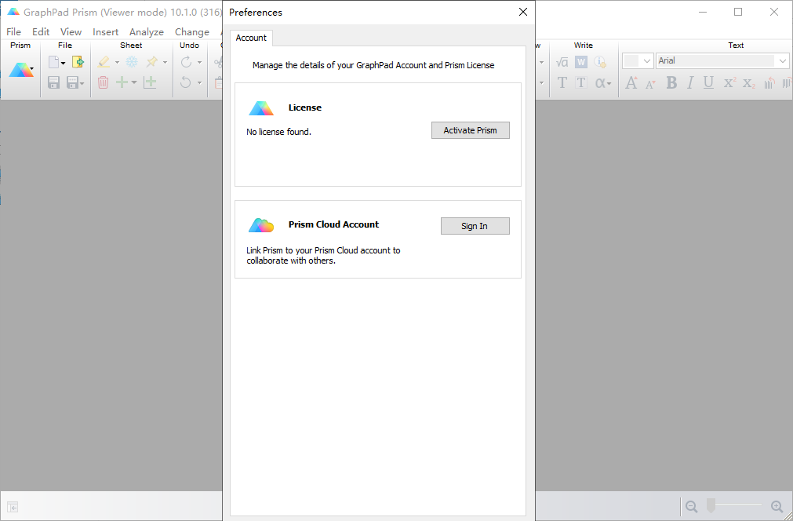Click the equation square root icon
Image resolution: width=793 pixels, height=521 pixels.
(562, 62)
